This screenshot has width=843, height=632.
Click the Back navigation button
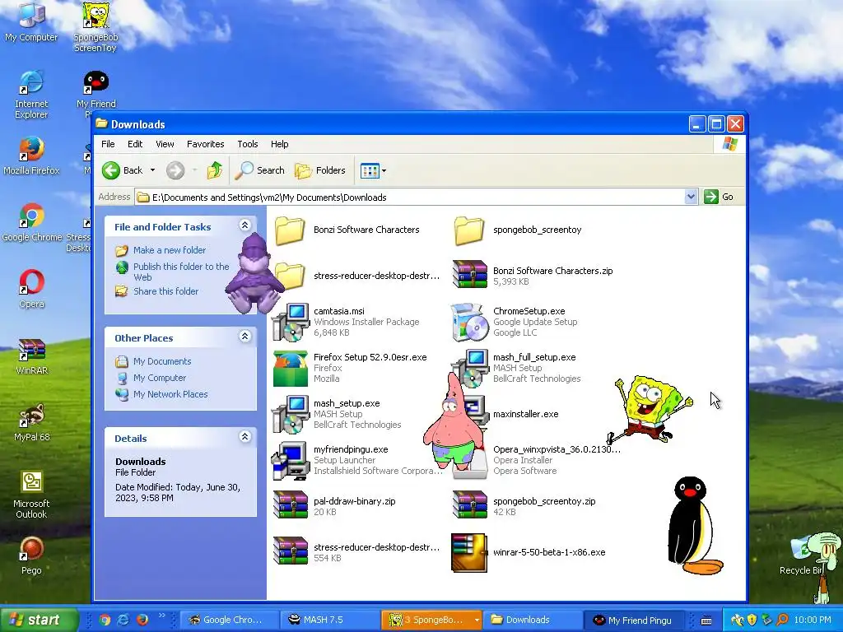click(123, 170)
